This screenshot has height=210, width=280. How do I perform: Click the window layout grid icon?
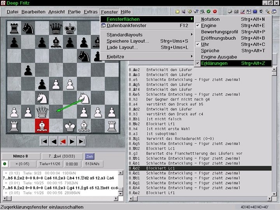(248, 12)
